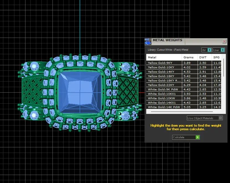Screen dimensions: 230x183
Task: Click the horizontal scrollbar below the table
Action: 182,112
